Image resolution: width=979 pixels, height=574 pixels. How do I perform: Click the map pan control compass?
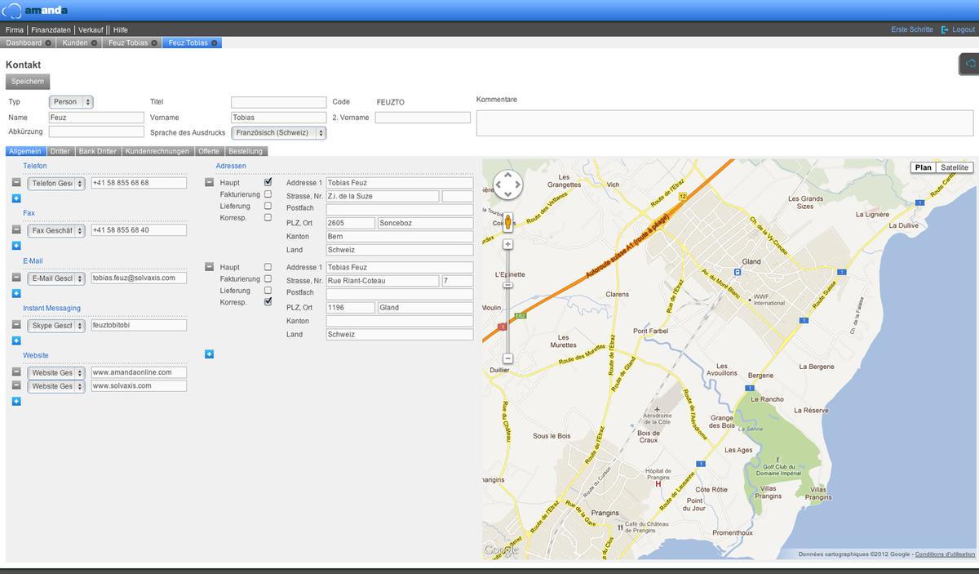[x=507, y=185]
